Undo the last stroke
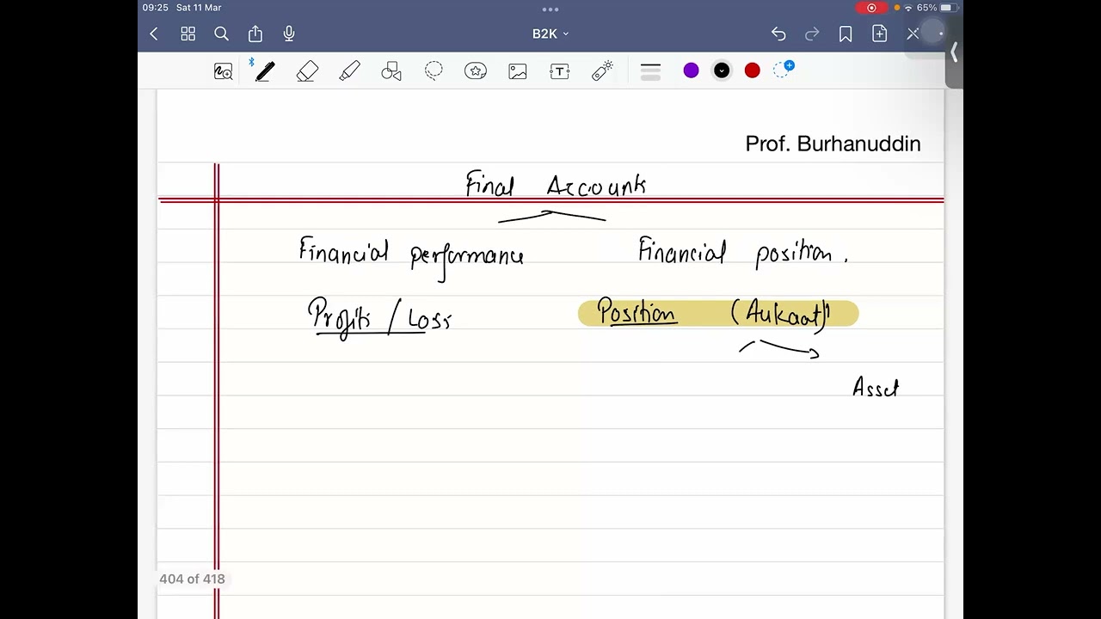Viewport: 1101px width, 619px height. coord(778,34)
